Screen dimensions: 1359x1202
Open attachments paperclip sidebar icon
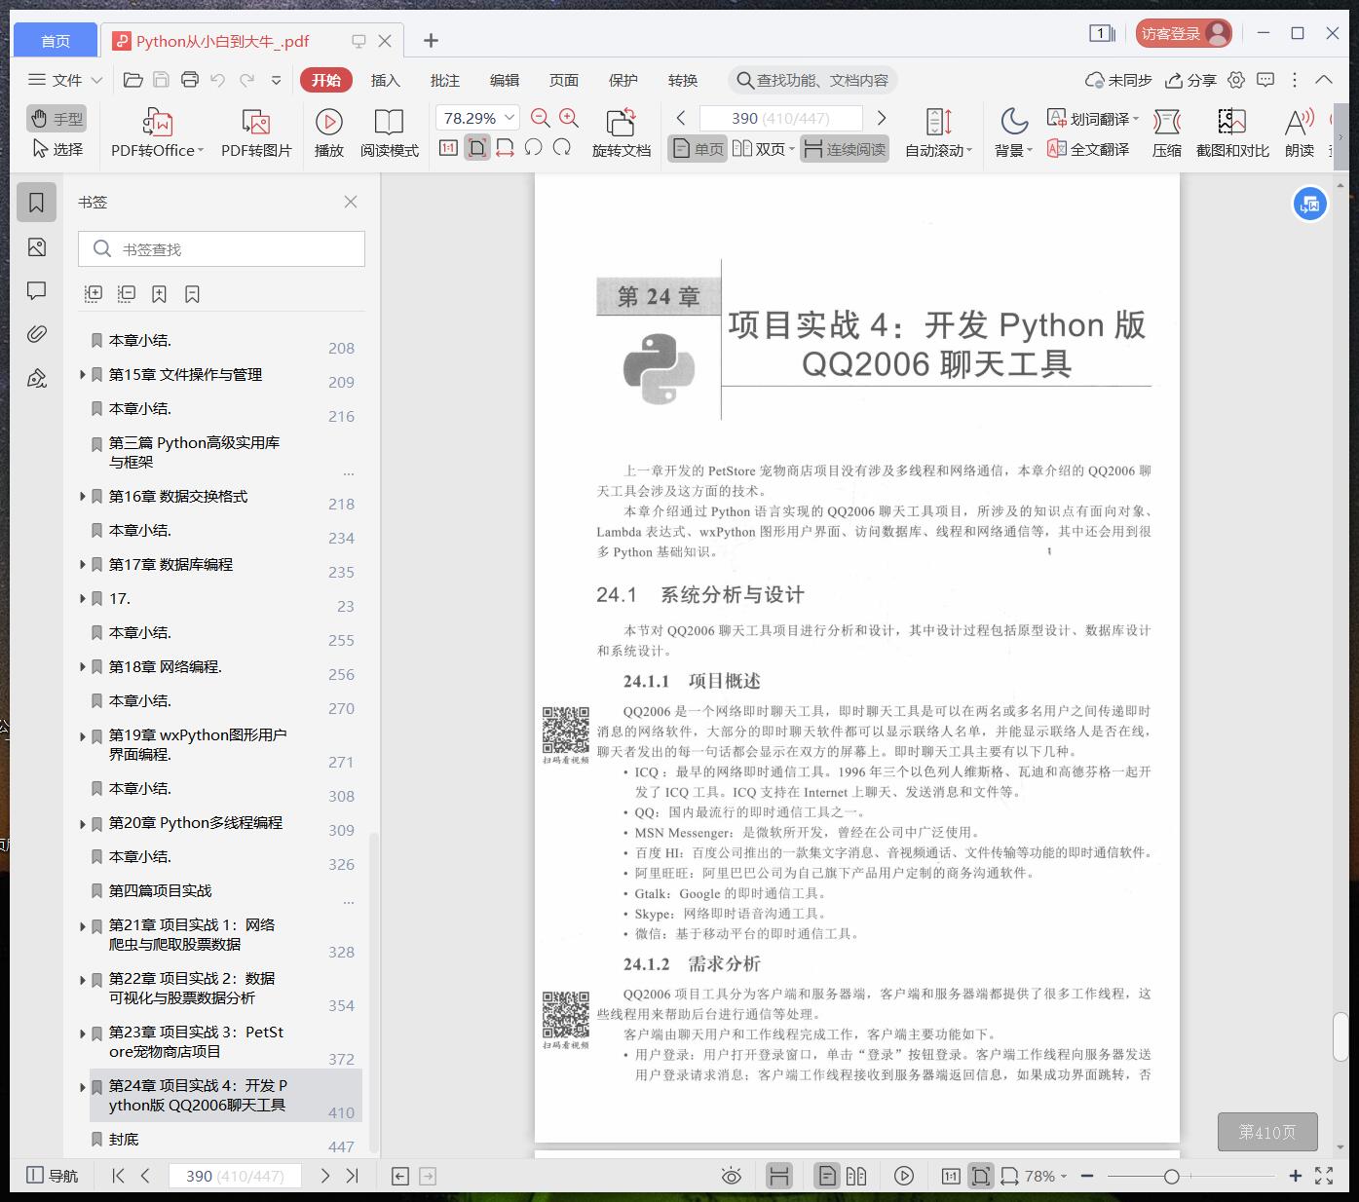point(37,334)
